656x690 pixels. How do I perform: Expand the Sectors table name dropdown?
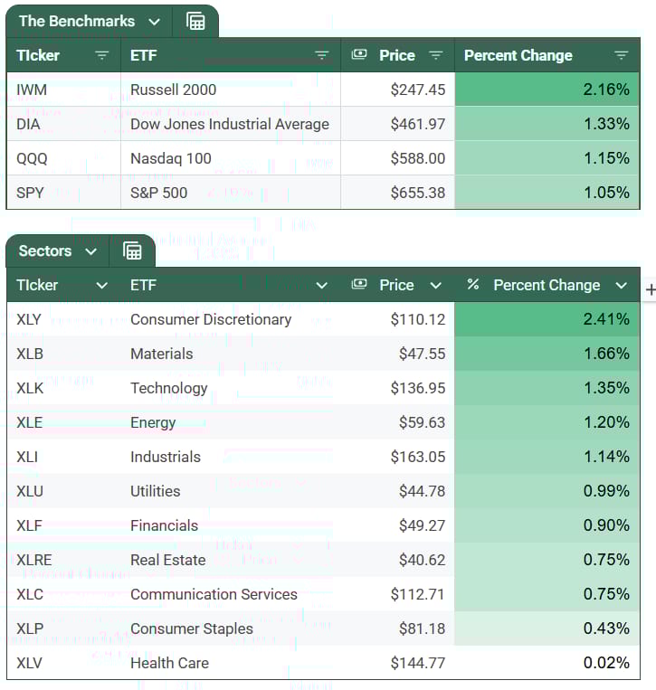tap(90, 251)
